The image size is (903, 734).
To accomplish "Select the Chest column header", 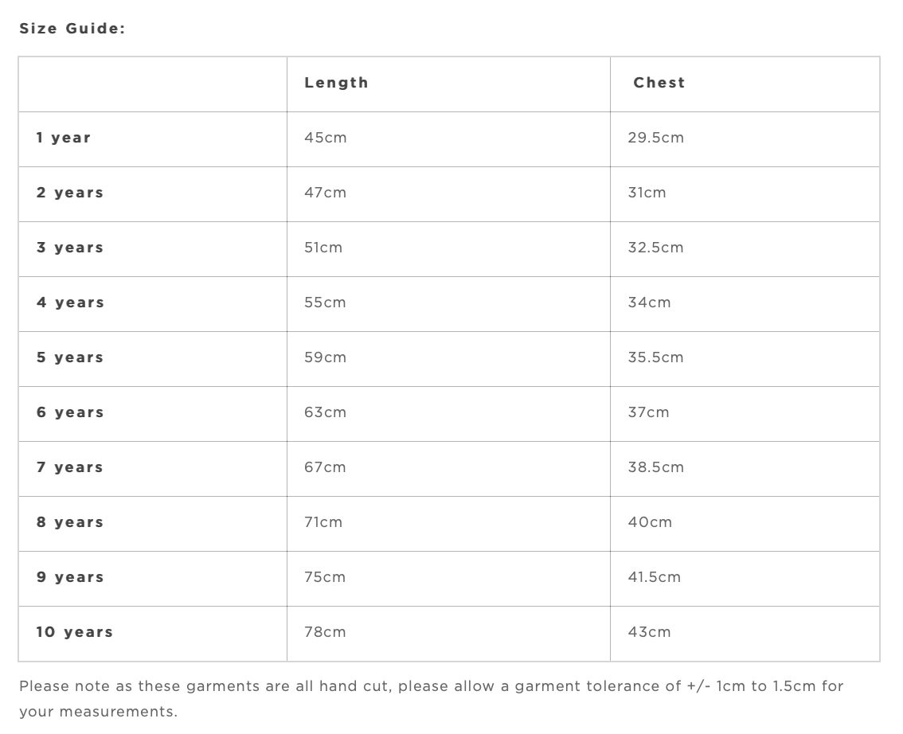I will (659, 83).
